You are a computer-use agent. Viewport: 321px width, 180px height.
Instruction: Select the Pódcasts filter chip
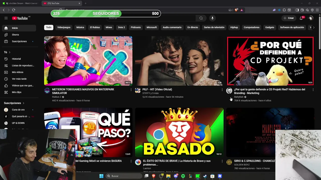[136, 27]
